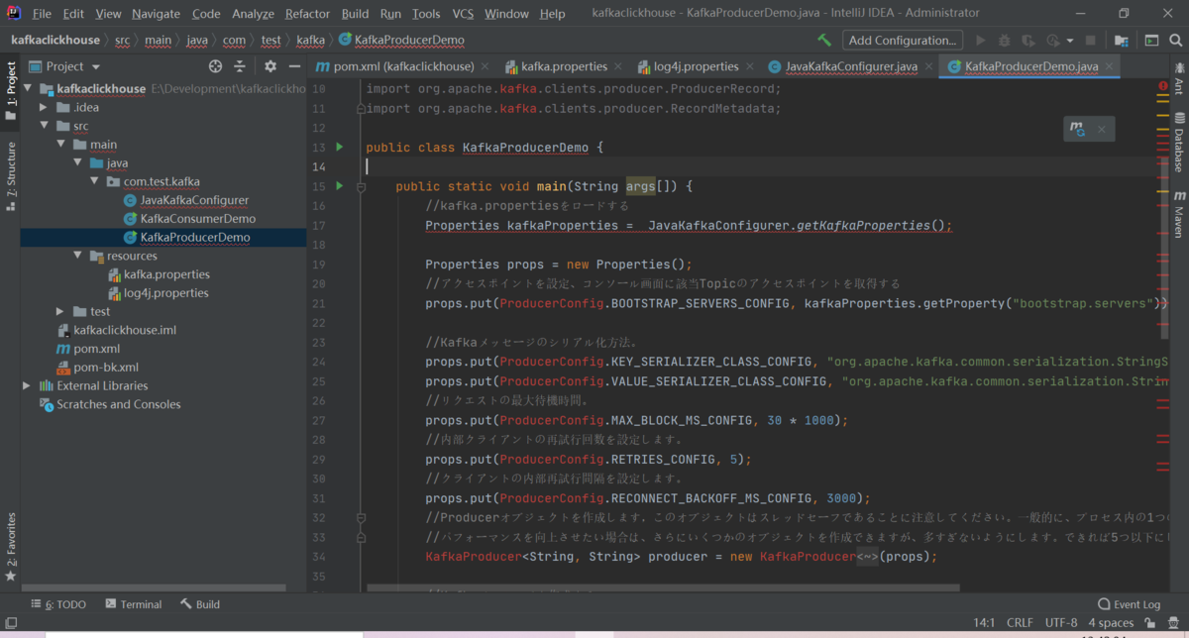Toggle the 2: Favorites tool window button
This screenshot has width=1189, height=638.
coord(11,547)
